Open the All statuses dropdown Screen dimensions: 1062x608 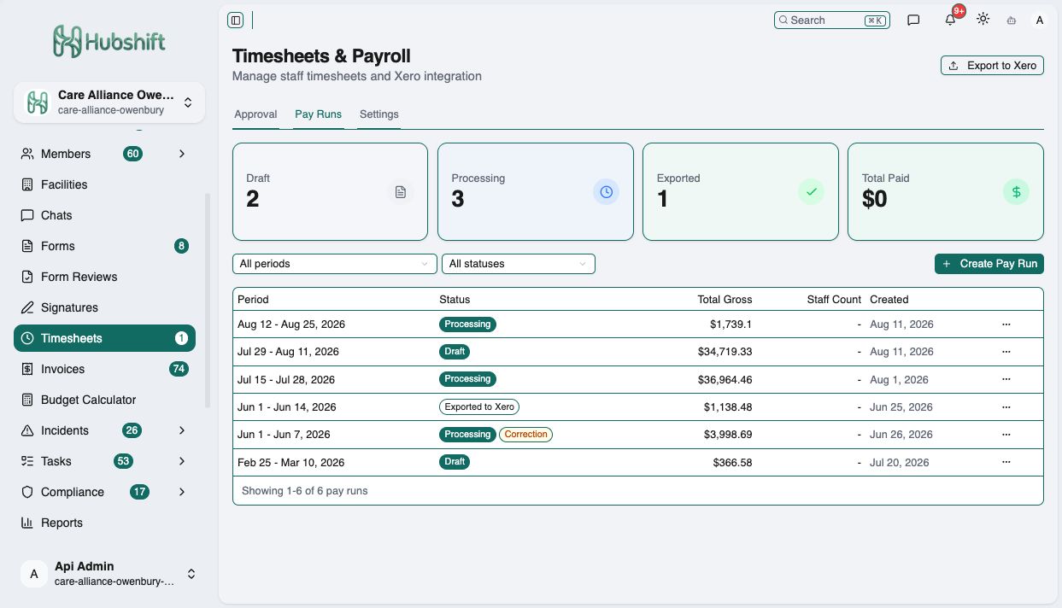coord(519,264)
